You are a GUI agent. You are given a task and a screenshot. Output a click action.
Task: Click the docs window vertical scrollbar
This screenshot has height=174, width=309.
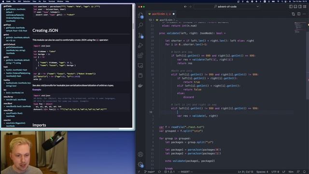pyautogui.click(x=133, y=26)
